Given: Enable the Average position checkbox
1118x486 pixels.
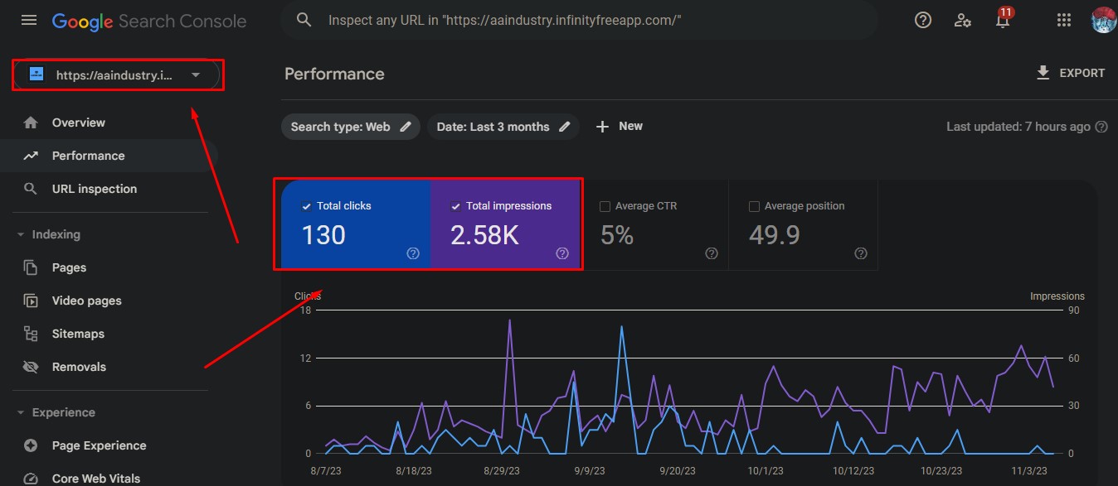Looking at the screenshot, I should [754, 206].
